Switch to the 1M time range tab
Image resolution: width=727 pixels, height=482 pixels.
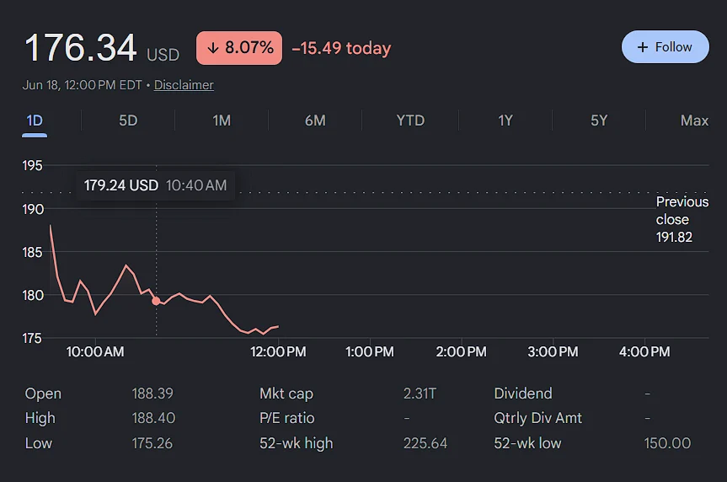tap(222, 121)
